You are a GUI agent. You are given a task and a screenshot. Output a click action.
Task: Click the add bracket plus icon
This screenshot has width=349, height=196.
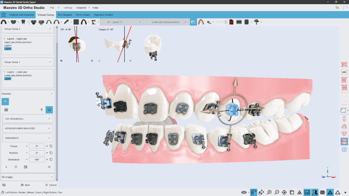click(6, 167)
